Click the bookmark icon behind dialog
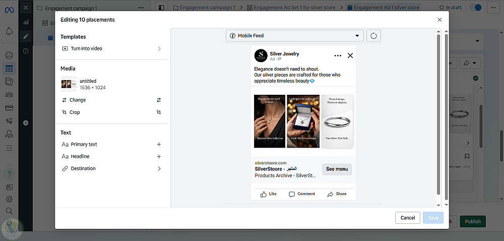The image size is (504, 241). (x=467, y=156)
